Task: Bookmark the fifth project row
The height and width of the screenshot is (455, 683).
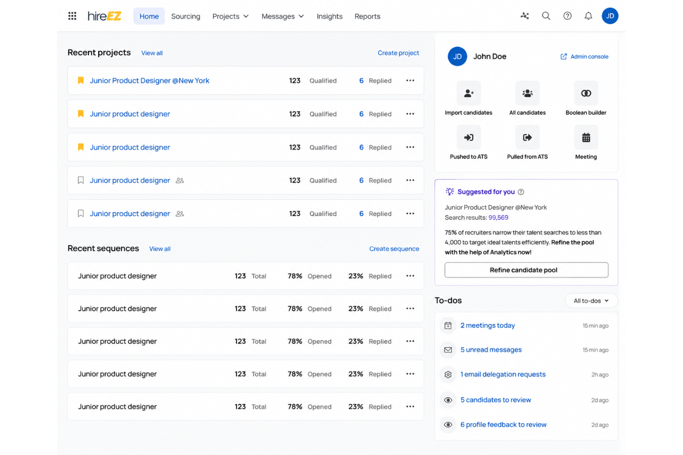Action: [x=81, y=213]
